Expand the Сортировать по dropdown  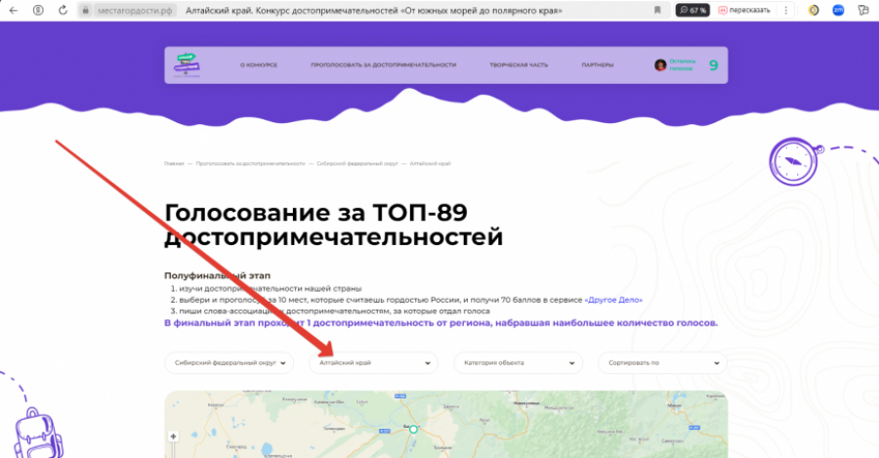(x=662, y=362)
